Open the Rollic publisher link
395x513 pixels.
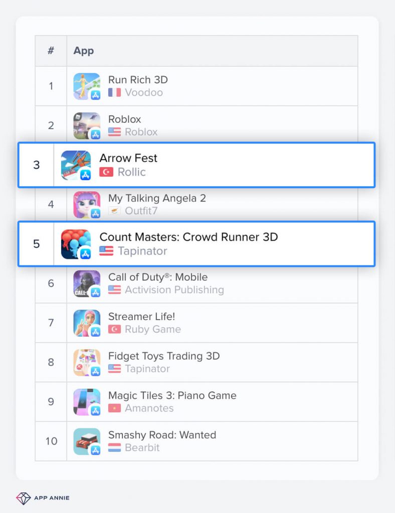(x=131, y=172)
